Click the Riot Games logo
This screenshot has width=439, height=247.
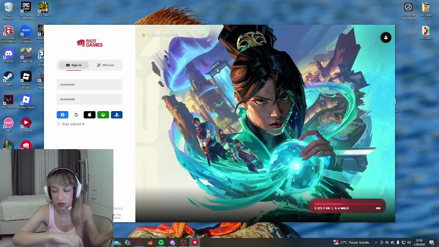tap(90, 43)
